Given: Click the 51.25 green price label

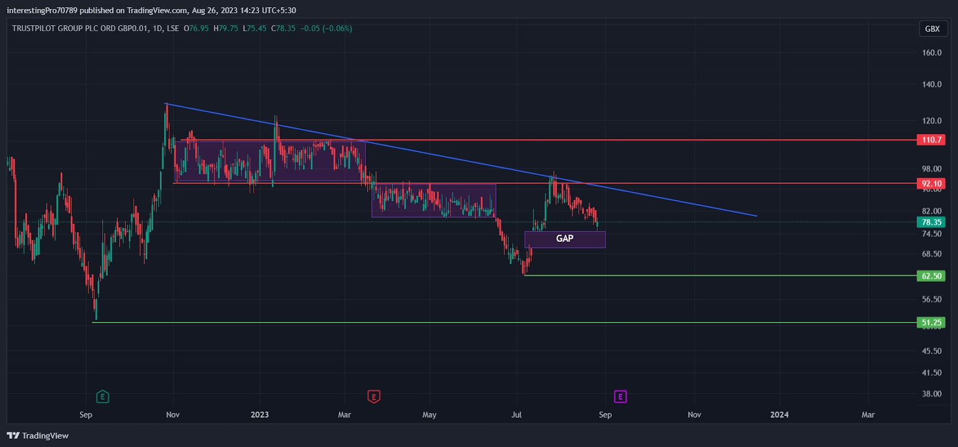Looking at the screenshot, I should (931, 323).
